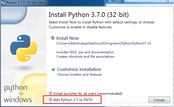
Task: Click the default install path text
Action: tap(104, 43)
